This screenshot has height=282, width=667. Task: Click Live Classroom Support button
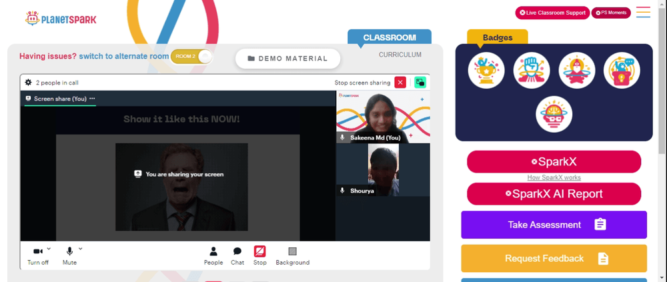[552, 13]
